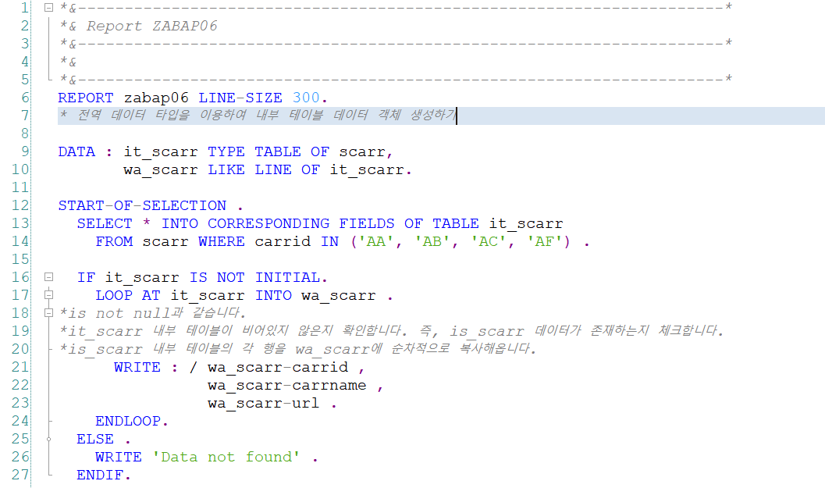This screenshot has width=825, height=488.
Task: Click the LOOP keyword on line 17
Action: click(x=114, y=295)
